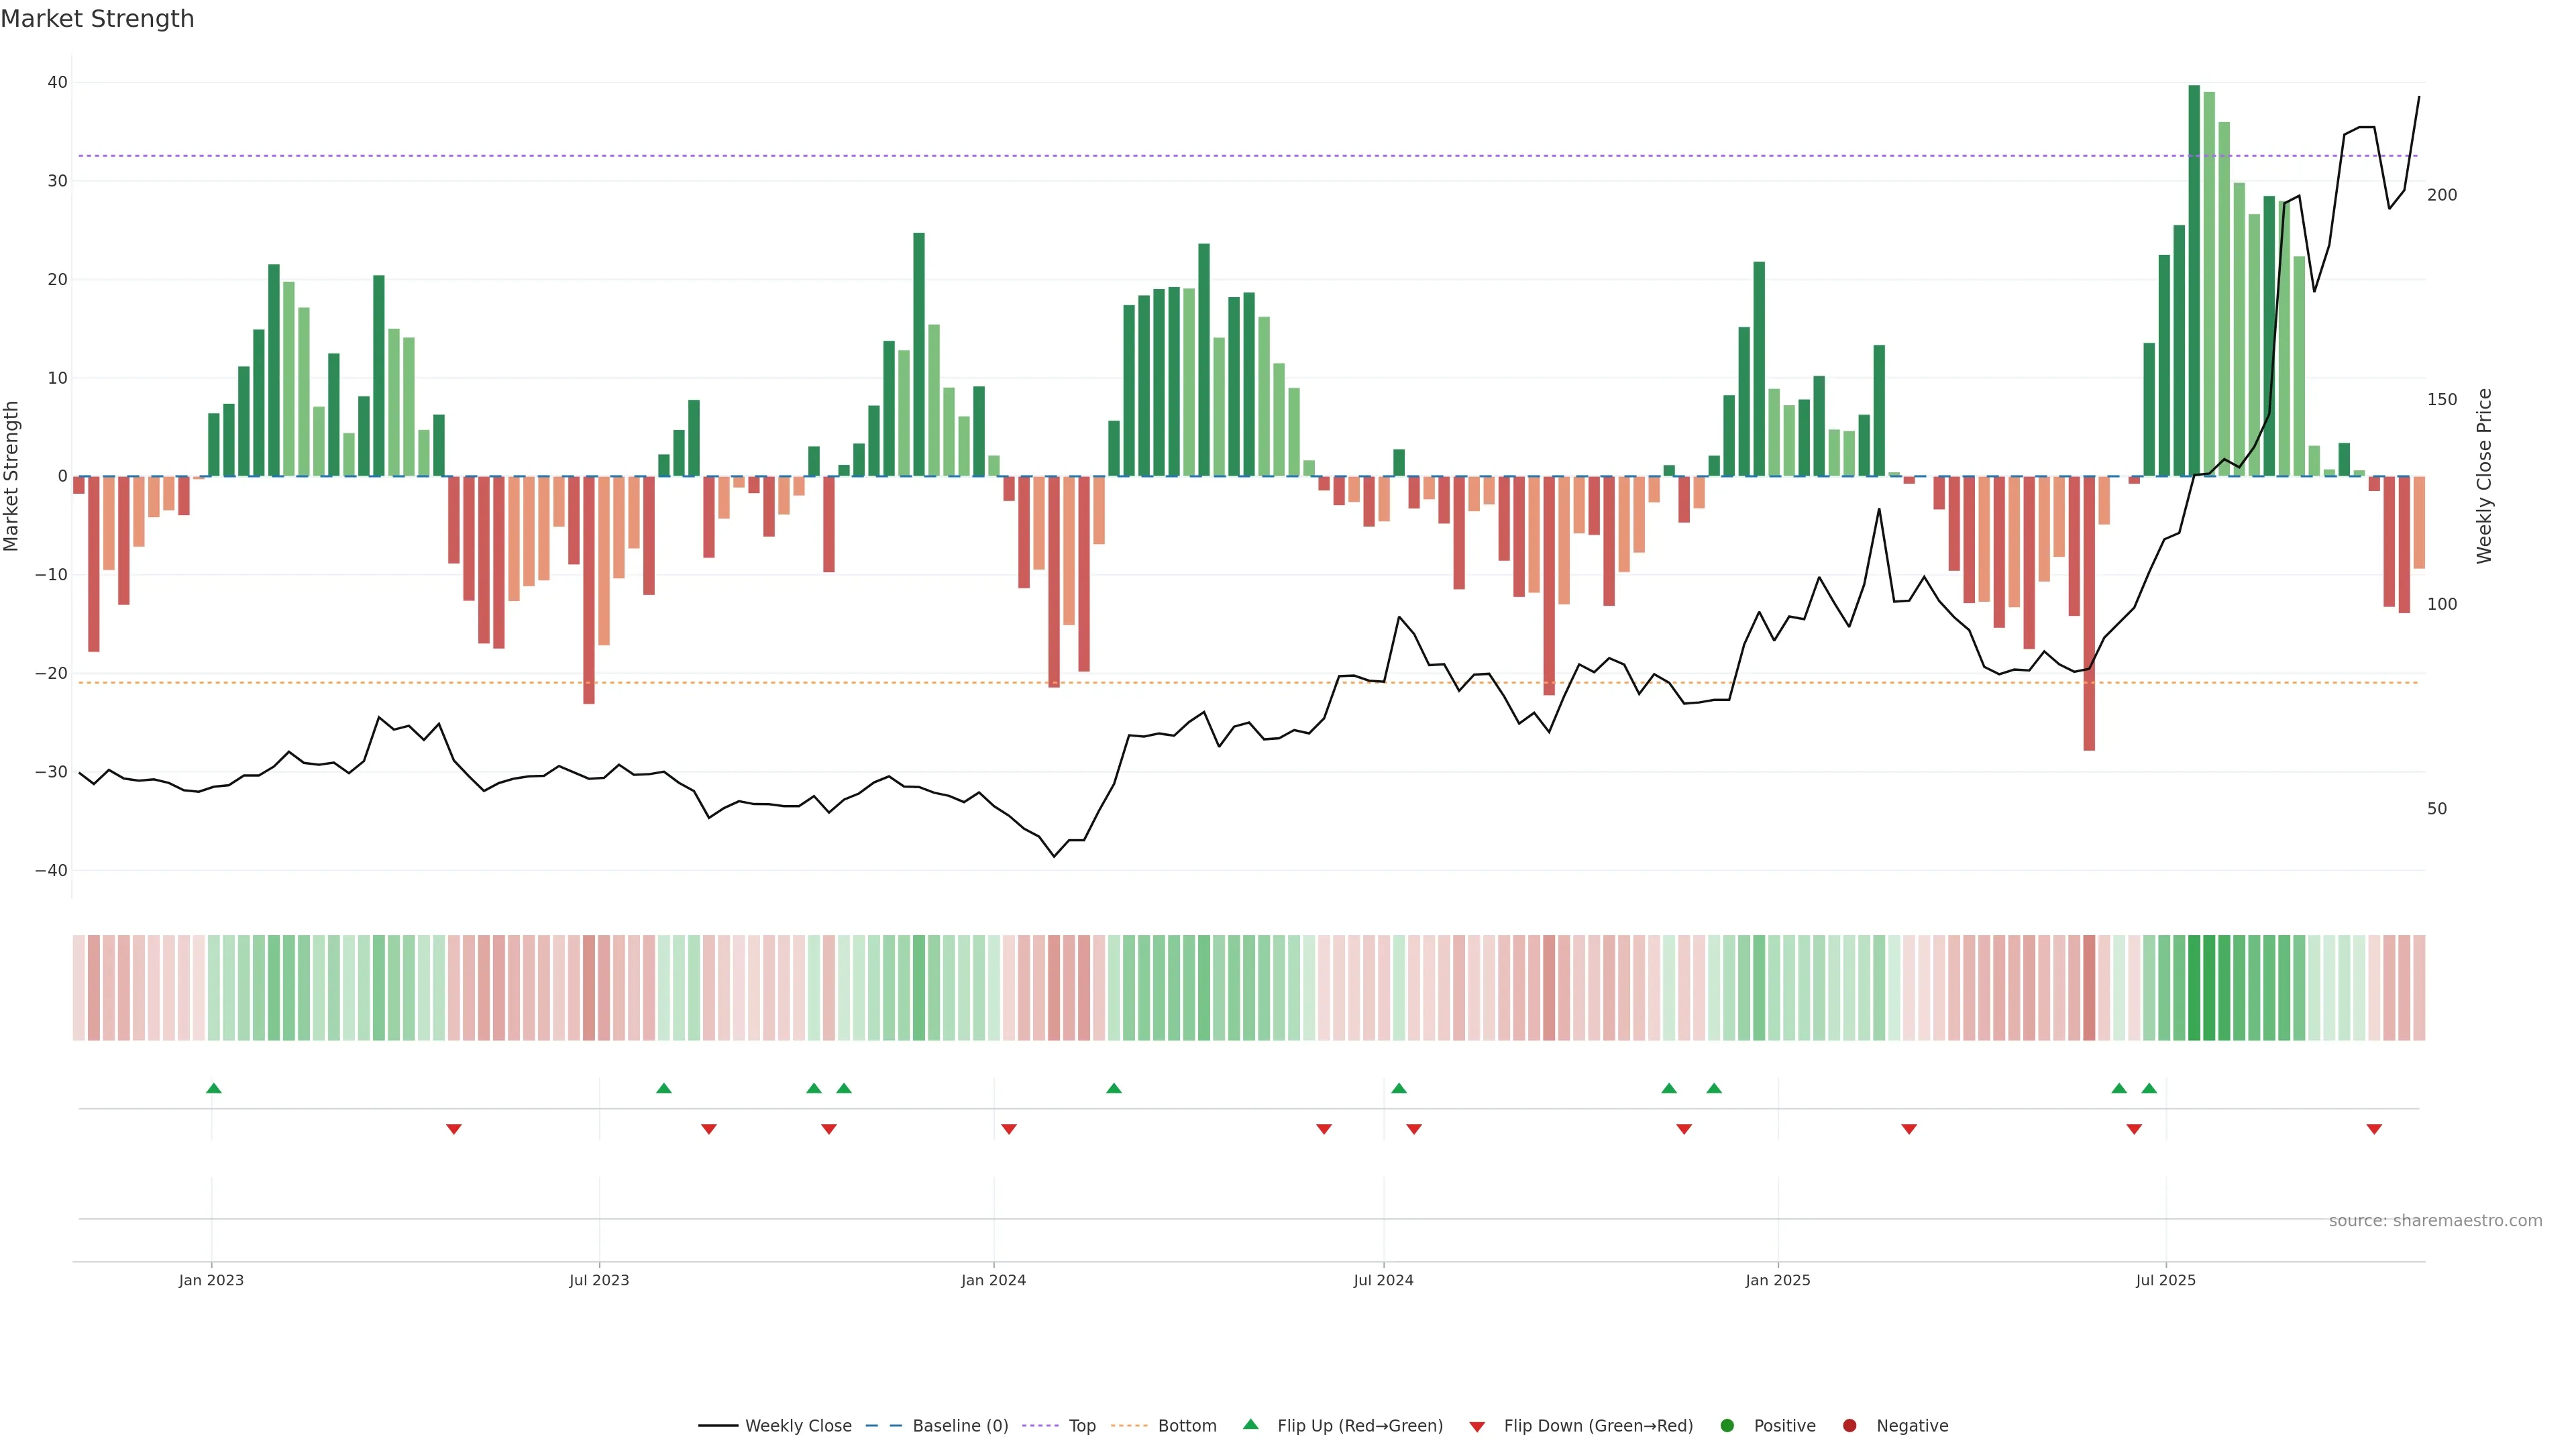The height and width of the screenshot is (1449, 2576).
Task: Click the first green flip-up triangle near Jan 2023
Action: click(x=213, y=1088)
